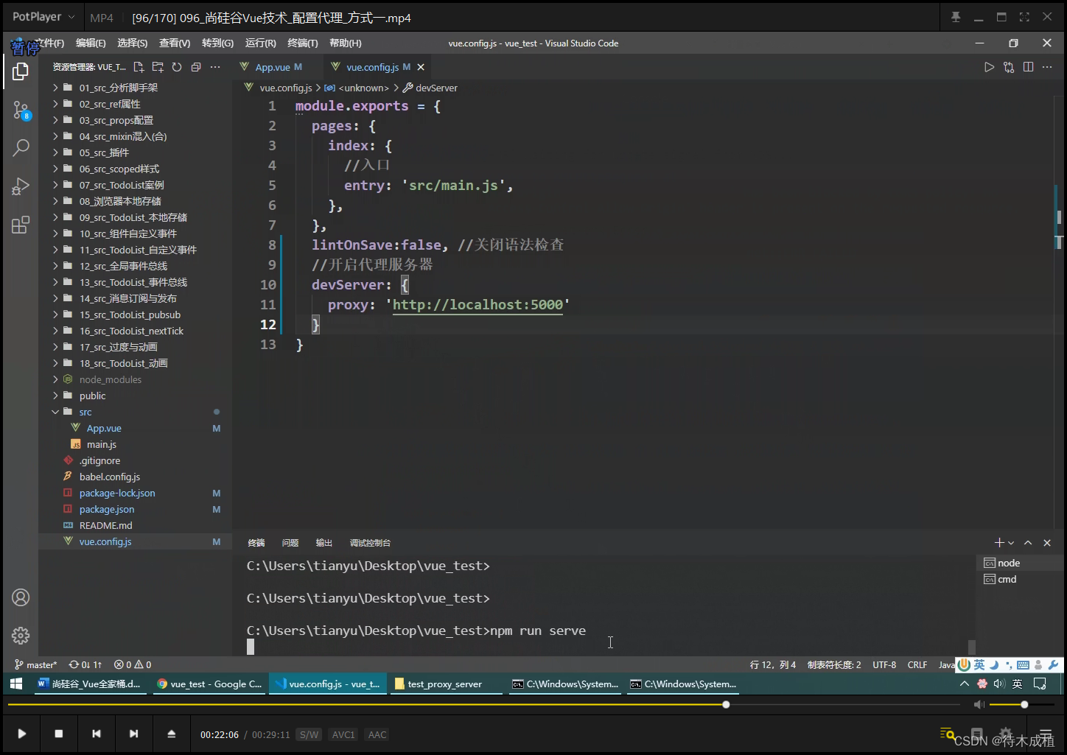Go to previous track in PotPlayer
This screenshot has height=755, width=1067.
coord(96,734)
